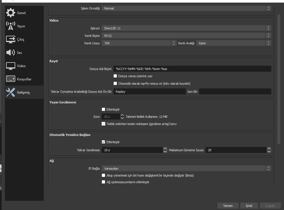
Task: Cancel with İptal button
Action: (x=249, y=206)
